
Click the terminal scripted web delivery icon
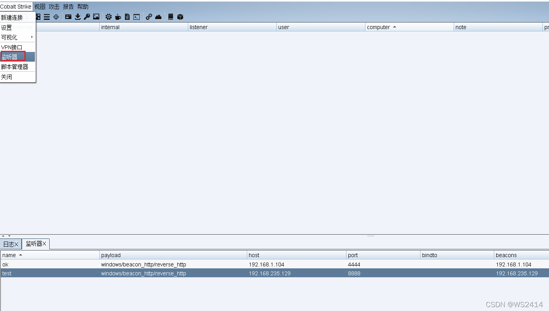pyautogui.click(x=137, y=17)
